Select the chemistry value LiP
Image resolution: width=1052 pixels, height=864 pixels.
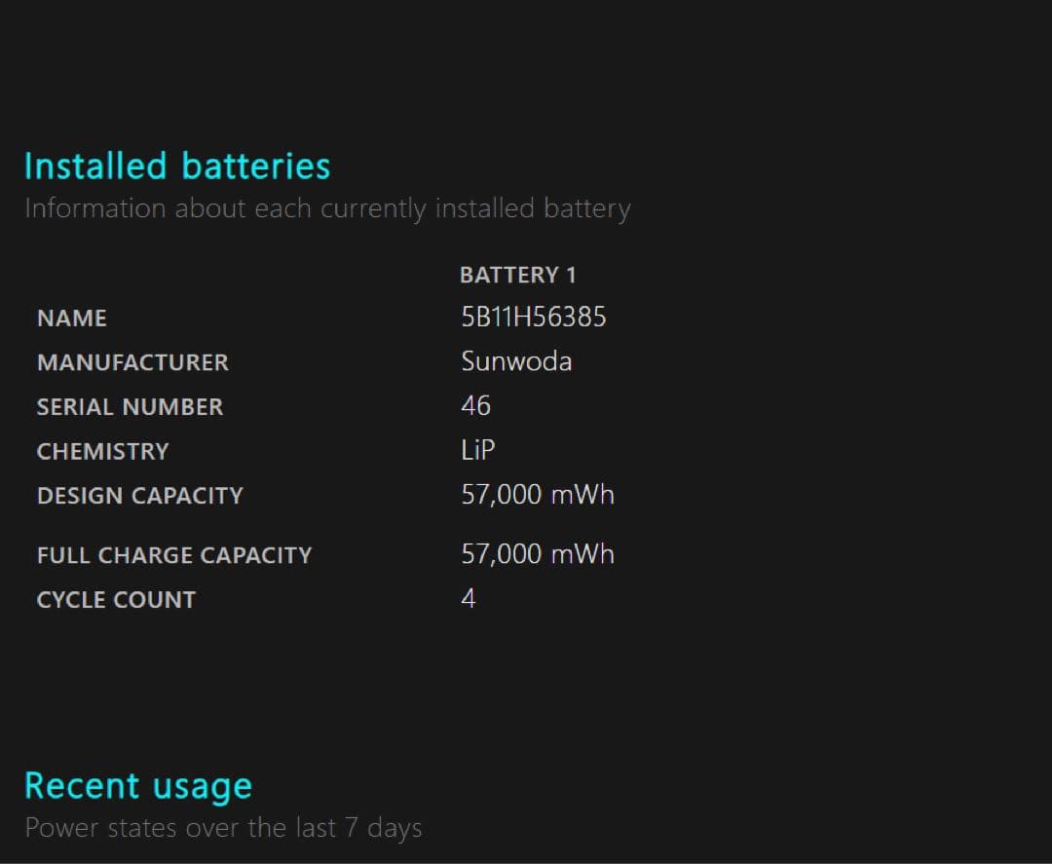tap(478, 450)
